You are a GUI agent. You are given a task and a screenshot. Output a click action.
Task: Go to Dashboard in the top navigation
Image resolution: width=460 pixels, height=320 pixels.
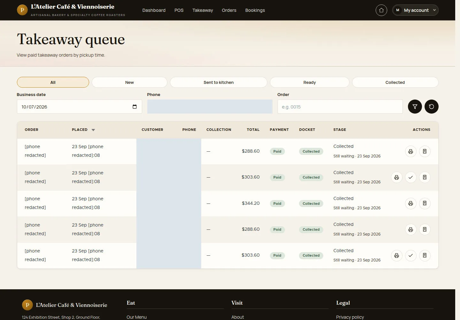coord(154,10)
